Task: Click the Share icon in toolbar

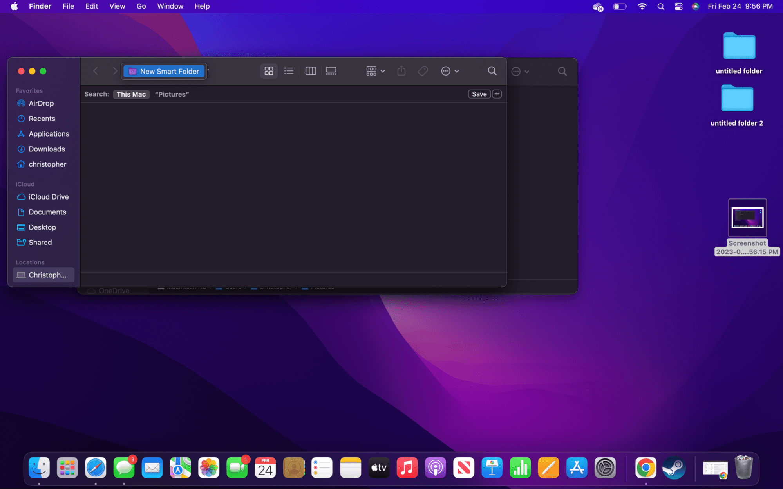Action: pyautogui.click(x=401, y=71)
